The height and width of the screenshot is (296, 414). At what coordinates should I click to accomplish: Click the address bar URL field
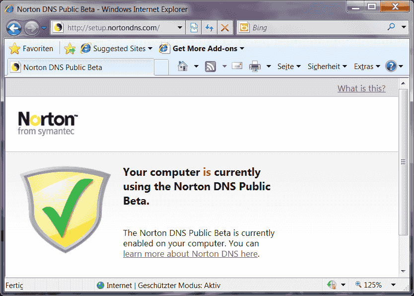tap(114, 28)
